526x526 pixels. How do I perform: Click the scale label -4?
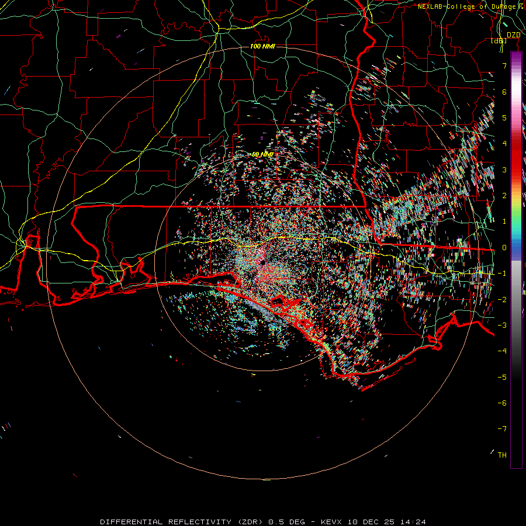click(x=502, y=351)
